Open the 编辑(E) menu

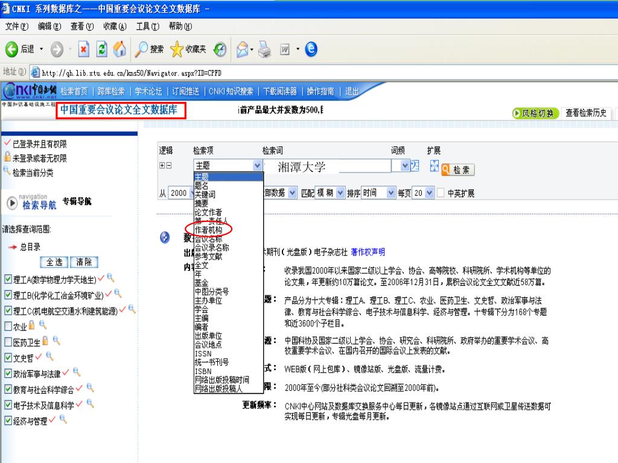tap(49, 27)
